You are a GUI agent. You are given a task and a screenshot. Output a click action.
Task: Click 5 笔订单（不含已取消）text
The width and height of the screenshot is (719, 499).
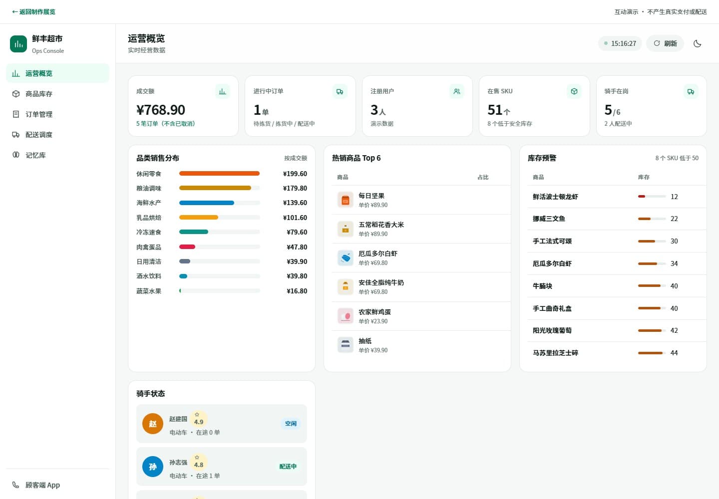tap(166, 124)
